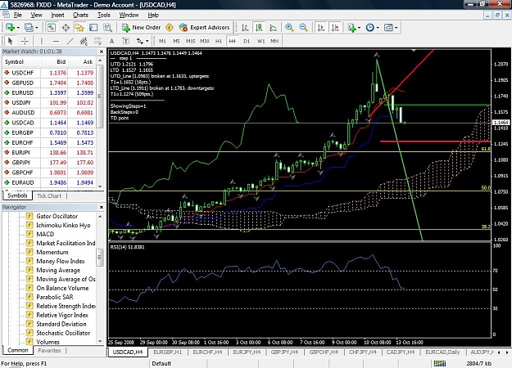This screenshot has height=368, width=512.
Task: Toggle the Data Window crosshair-circle icon
Action: (66, 28)
